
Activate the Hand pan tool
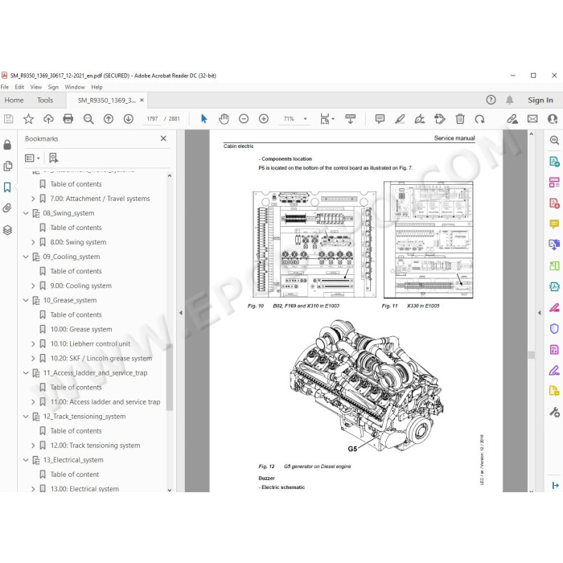tap(224, 119)
